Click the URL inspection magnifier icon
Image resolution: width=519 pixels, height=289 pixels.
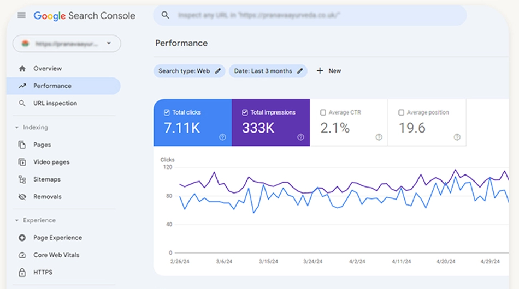(22, 104)
